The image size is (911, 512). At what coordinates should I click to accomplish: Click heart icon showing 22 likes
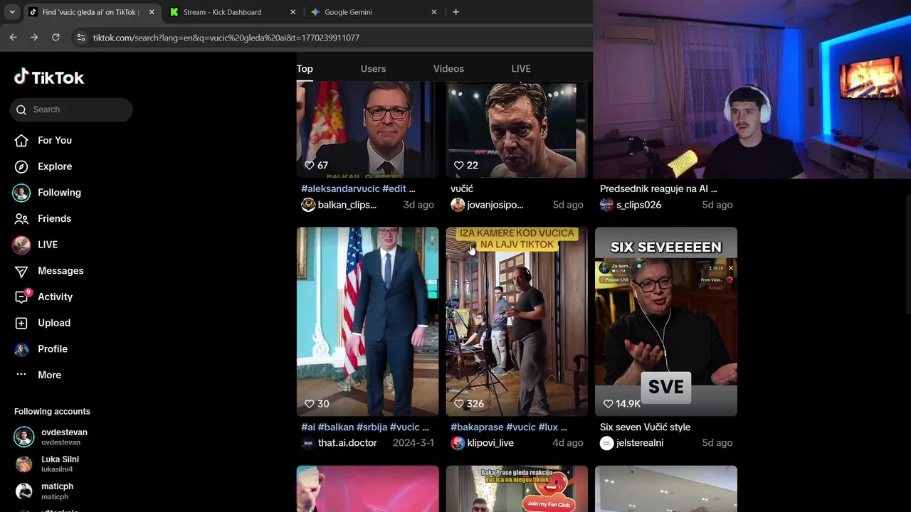tap(459, 165)
